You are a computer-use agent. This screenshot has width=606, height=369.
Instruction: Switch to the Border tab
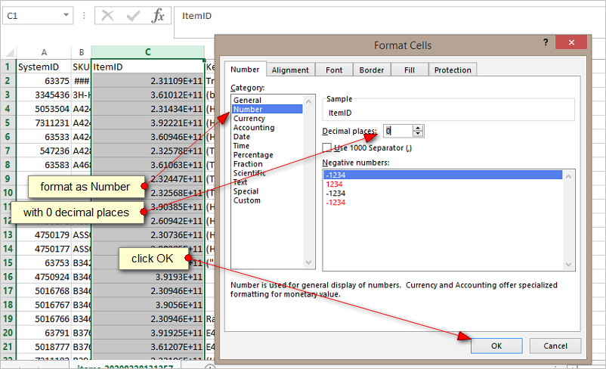coord(372,70)
